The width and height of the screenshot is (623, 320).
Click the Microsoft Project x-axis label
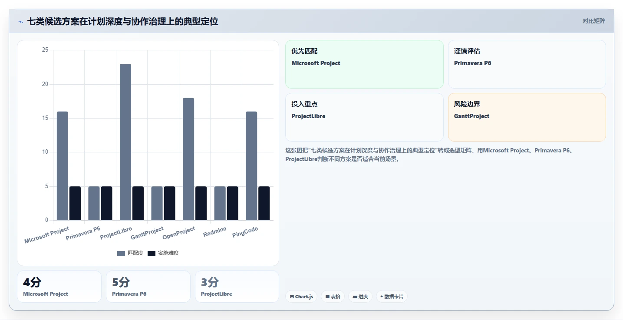[x=47, y=235]
